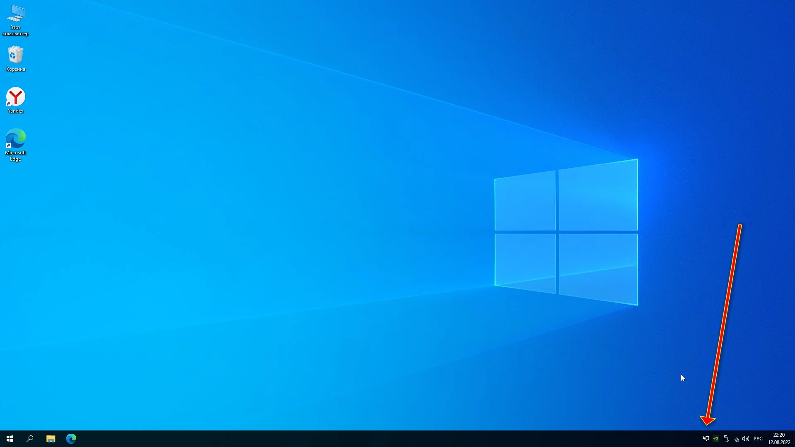Switch input language via РУС indicator
Viewport: 795px width, 447px height.
pos(758,439)
